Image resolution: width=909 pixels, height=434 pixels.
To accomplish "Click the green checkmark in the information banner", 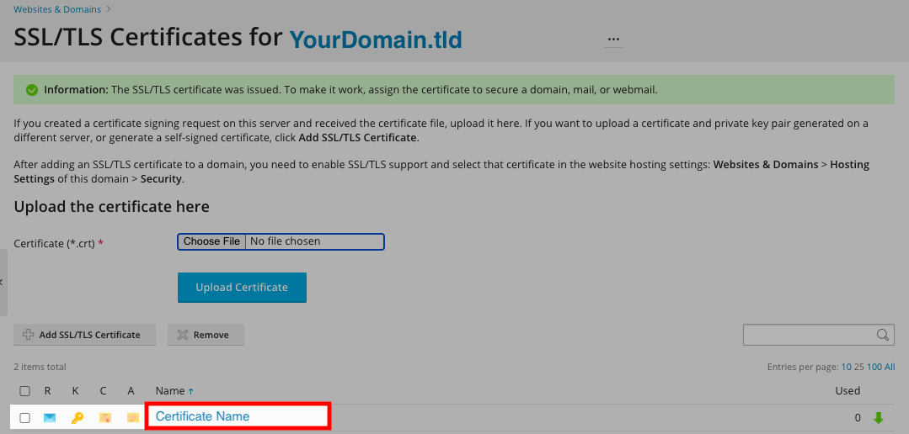I will coord(32,90).
